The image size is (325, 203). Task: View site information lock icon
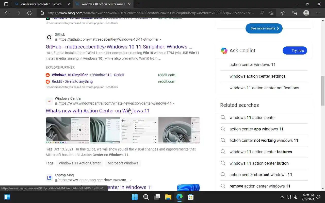click(42, 13)
